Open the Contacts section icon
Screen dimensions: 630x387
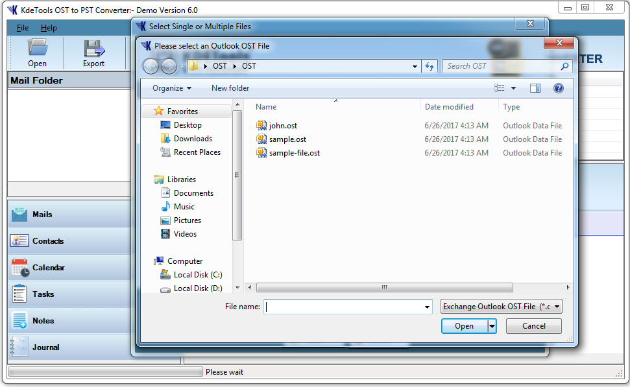coord(19,241)
